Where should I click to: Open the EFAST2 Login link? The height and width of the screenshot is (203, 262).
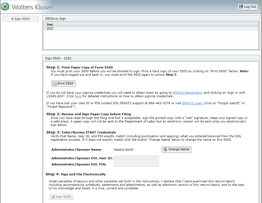click(x=192, y=103)
